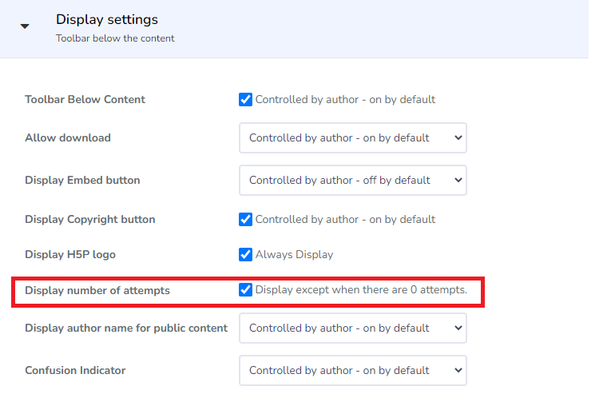This screenshot has height=402, width=615.
Task: Open the Allow download dropdown
Action: coord(352,137)
